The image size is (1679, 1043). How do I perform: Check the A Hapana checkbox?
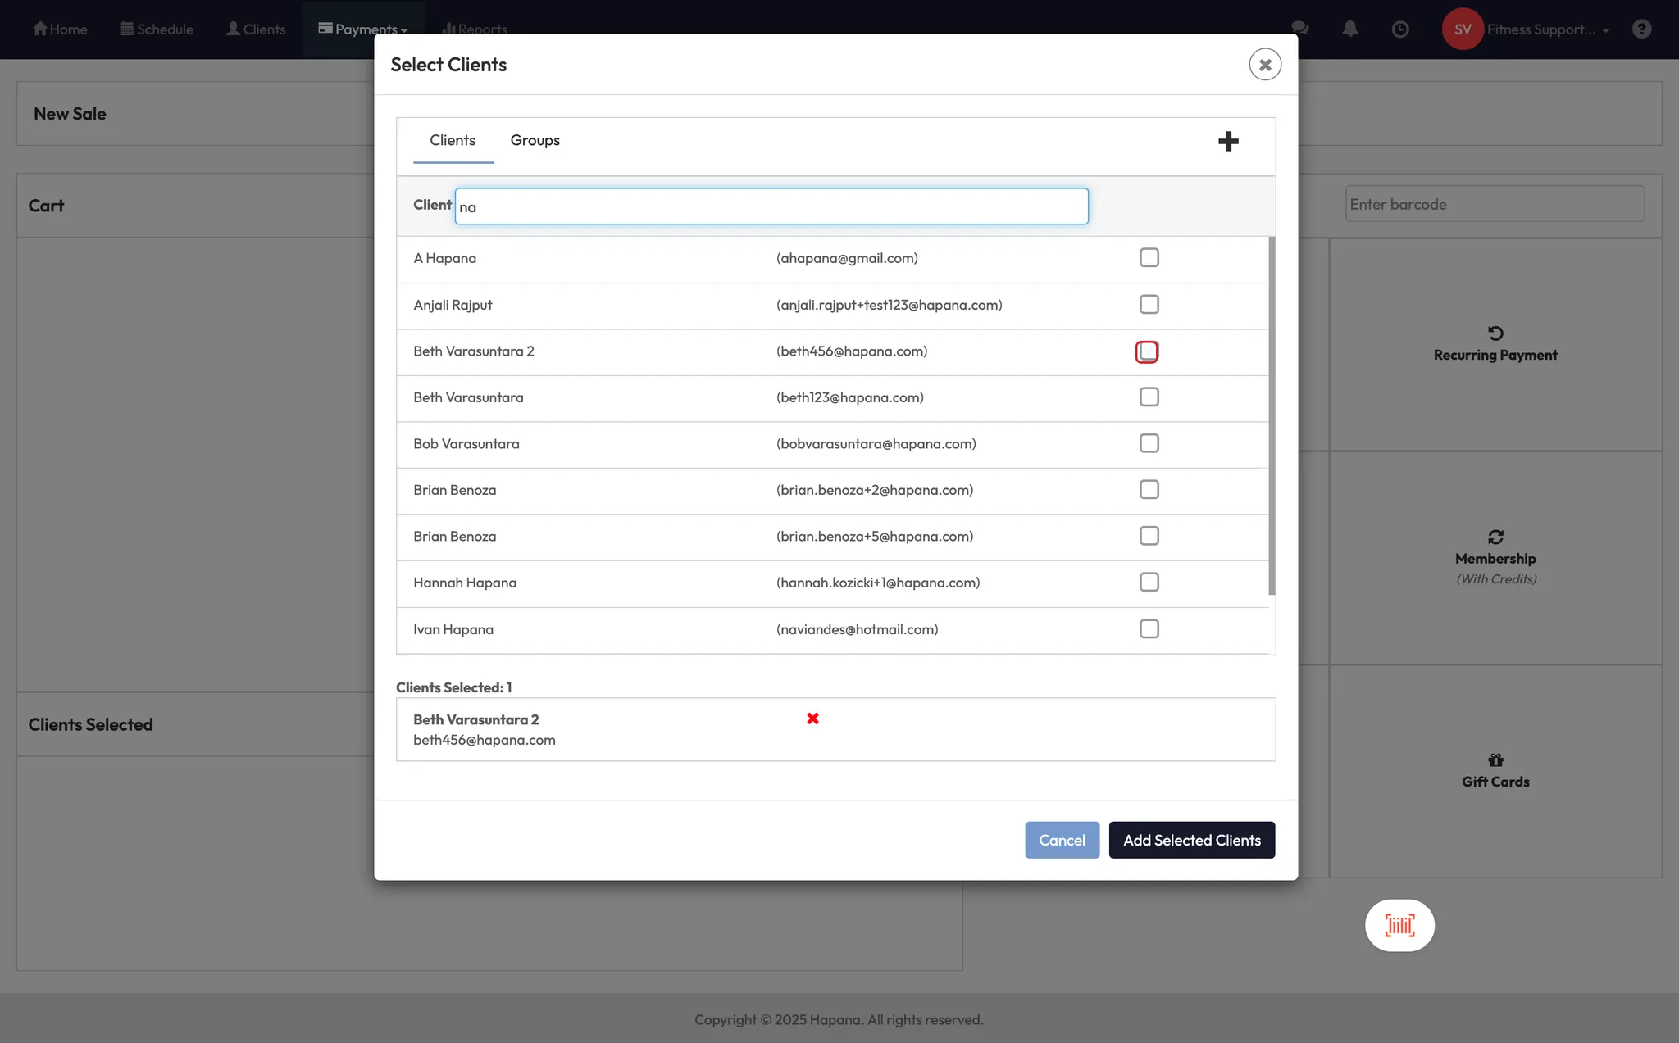pyautogui.click(x=1149, y=258)
